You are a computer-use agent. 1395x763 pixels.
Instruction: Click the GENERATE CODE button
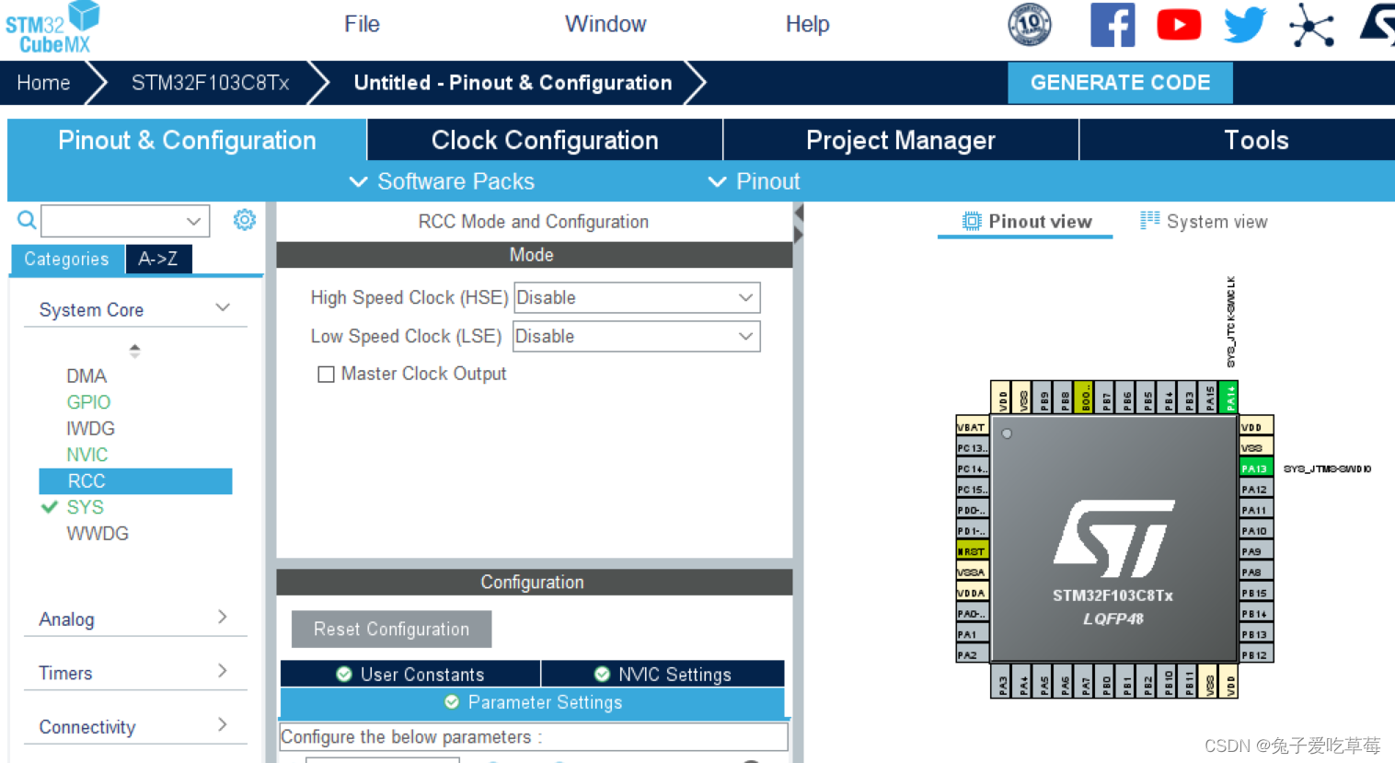1120,83
